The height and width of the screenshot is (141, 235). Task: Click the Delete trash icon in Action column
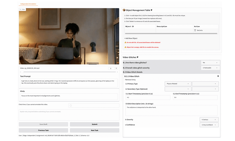click(x=195, y=30)
